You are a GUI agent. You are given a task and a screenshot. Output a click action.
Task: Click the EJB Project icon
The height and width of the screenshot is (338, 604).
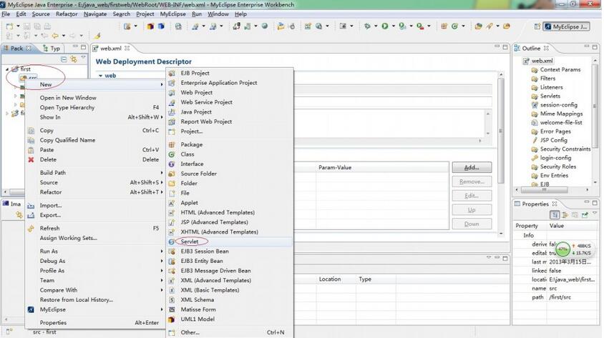(172, 73)
